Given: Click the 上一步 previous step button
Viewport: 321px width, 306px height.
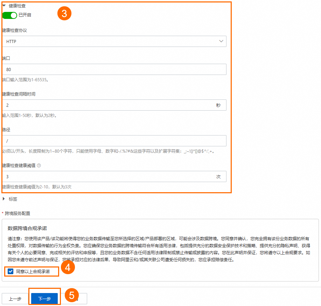Looking at the screenshot, I should (15, 299).
